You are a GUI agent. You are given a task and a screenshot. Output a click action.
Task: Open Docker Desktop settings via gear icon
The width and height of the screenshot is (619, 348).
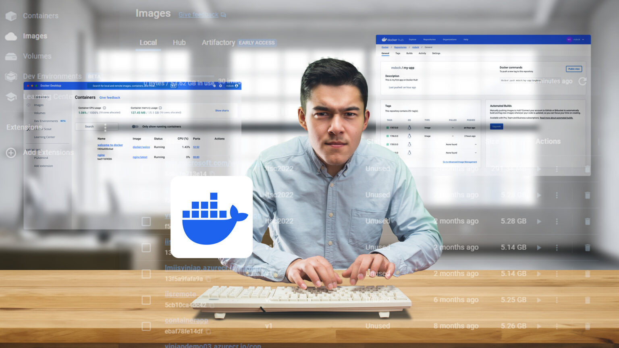221,86
